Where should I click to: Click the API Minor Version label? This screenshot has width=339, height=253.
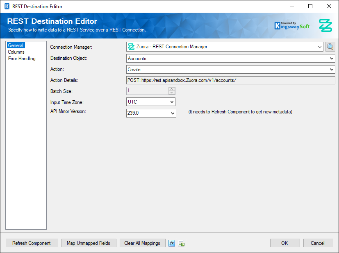pos(68,111)
